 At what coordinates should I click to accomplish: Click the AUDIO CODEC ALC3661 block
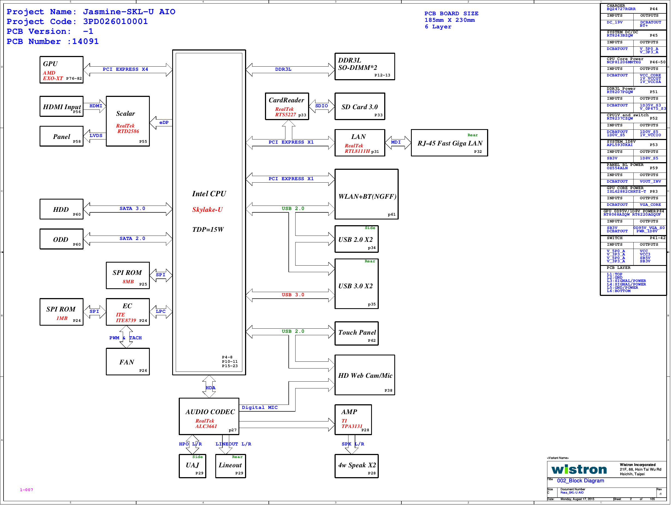click(x=209, y=416)
